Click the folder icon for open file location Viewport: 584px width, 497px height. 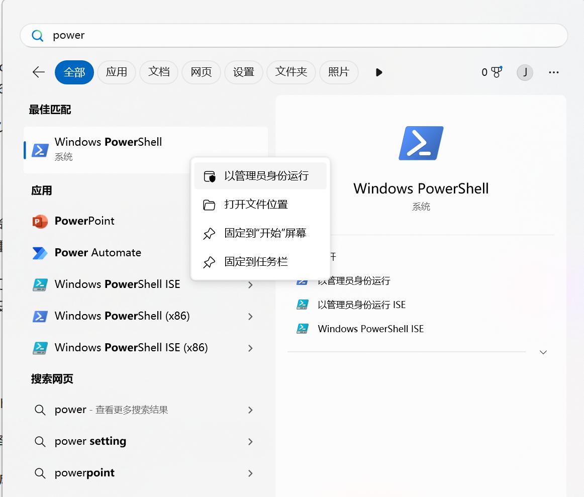(209, 205)
